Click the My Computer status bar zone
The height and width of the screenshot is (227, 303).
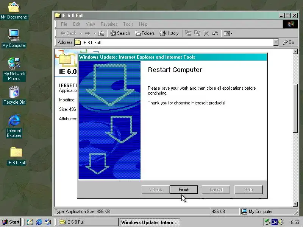[269, 211]
